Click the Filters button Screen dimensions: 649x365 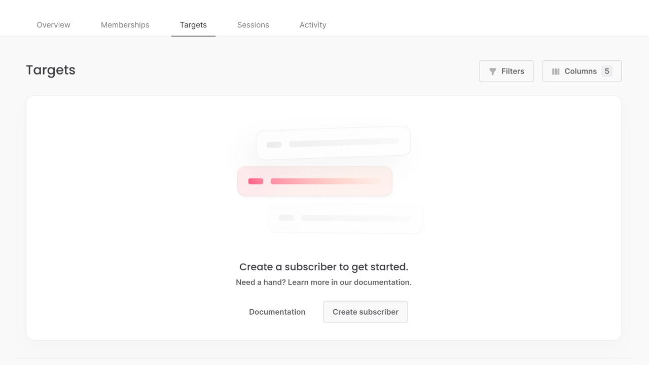pos(506,71)
